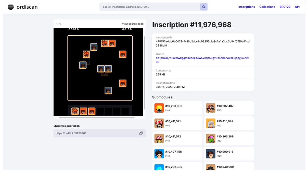
Task: Click the vertical scrollbar beside game preview
Action: (145, 73)
